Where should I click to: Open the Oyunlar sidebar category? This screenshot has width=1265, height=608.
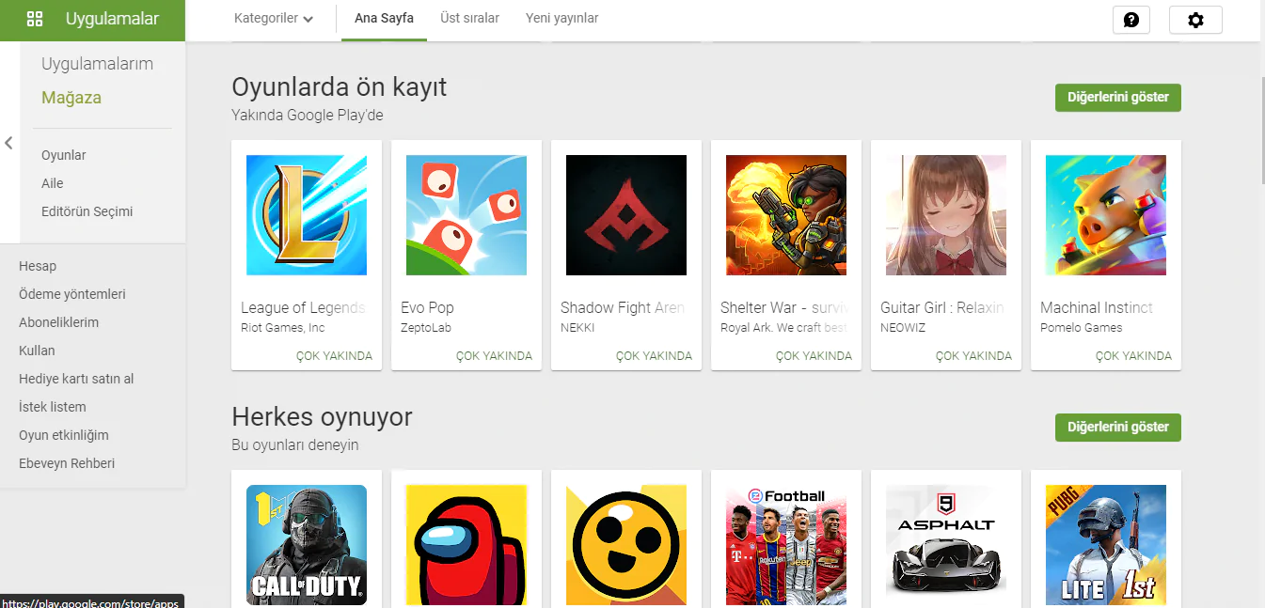(x=64, y=155)
